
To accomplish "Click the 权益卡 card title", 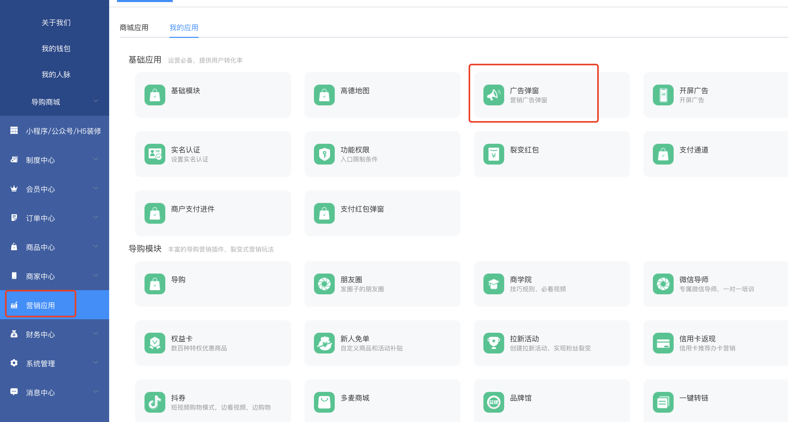I will (182, 339).
